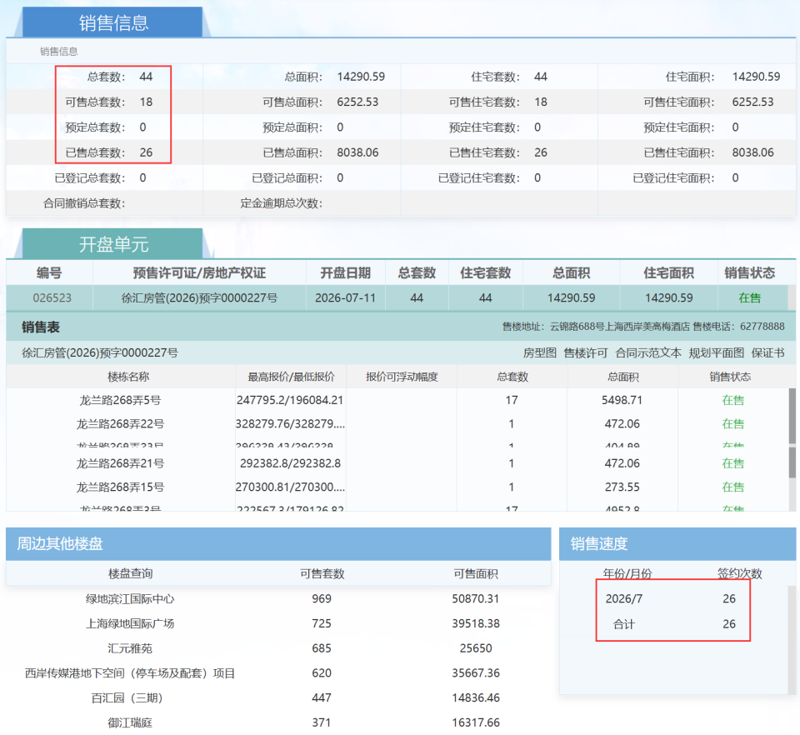The height and width of the screenshot is (735, 800).
Task: Click permit 徐汇房管(2026)预字0000227号 in the unit row
Action: [x=199, y=297]
